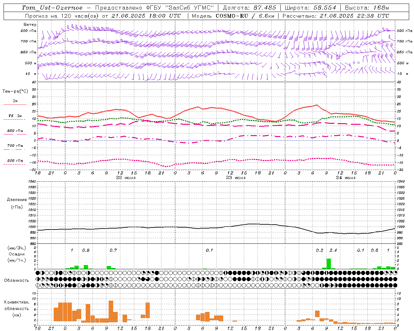Click the Облачность cloud cover label
The width and height of the screenshot is (414, 331).
pyautogui.click(x=16, y=280)
